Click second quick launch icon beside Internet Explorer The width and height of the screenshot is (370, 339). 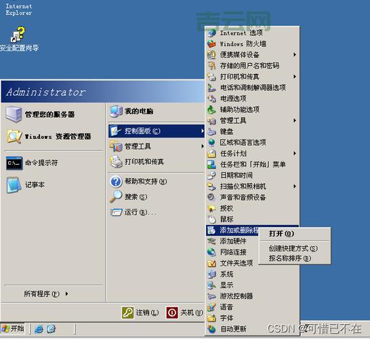pos(52,329)
